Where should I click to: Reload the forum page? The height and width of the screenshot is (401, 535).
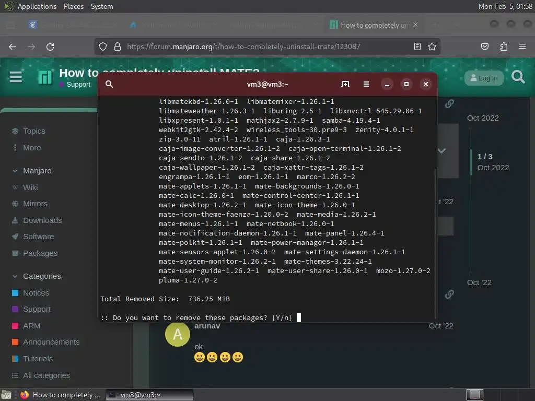pos(50,46)
